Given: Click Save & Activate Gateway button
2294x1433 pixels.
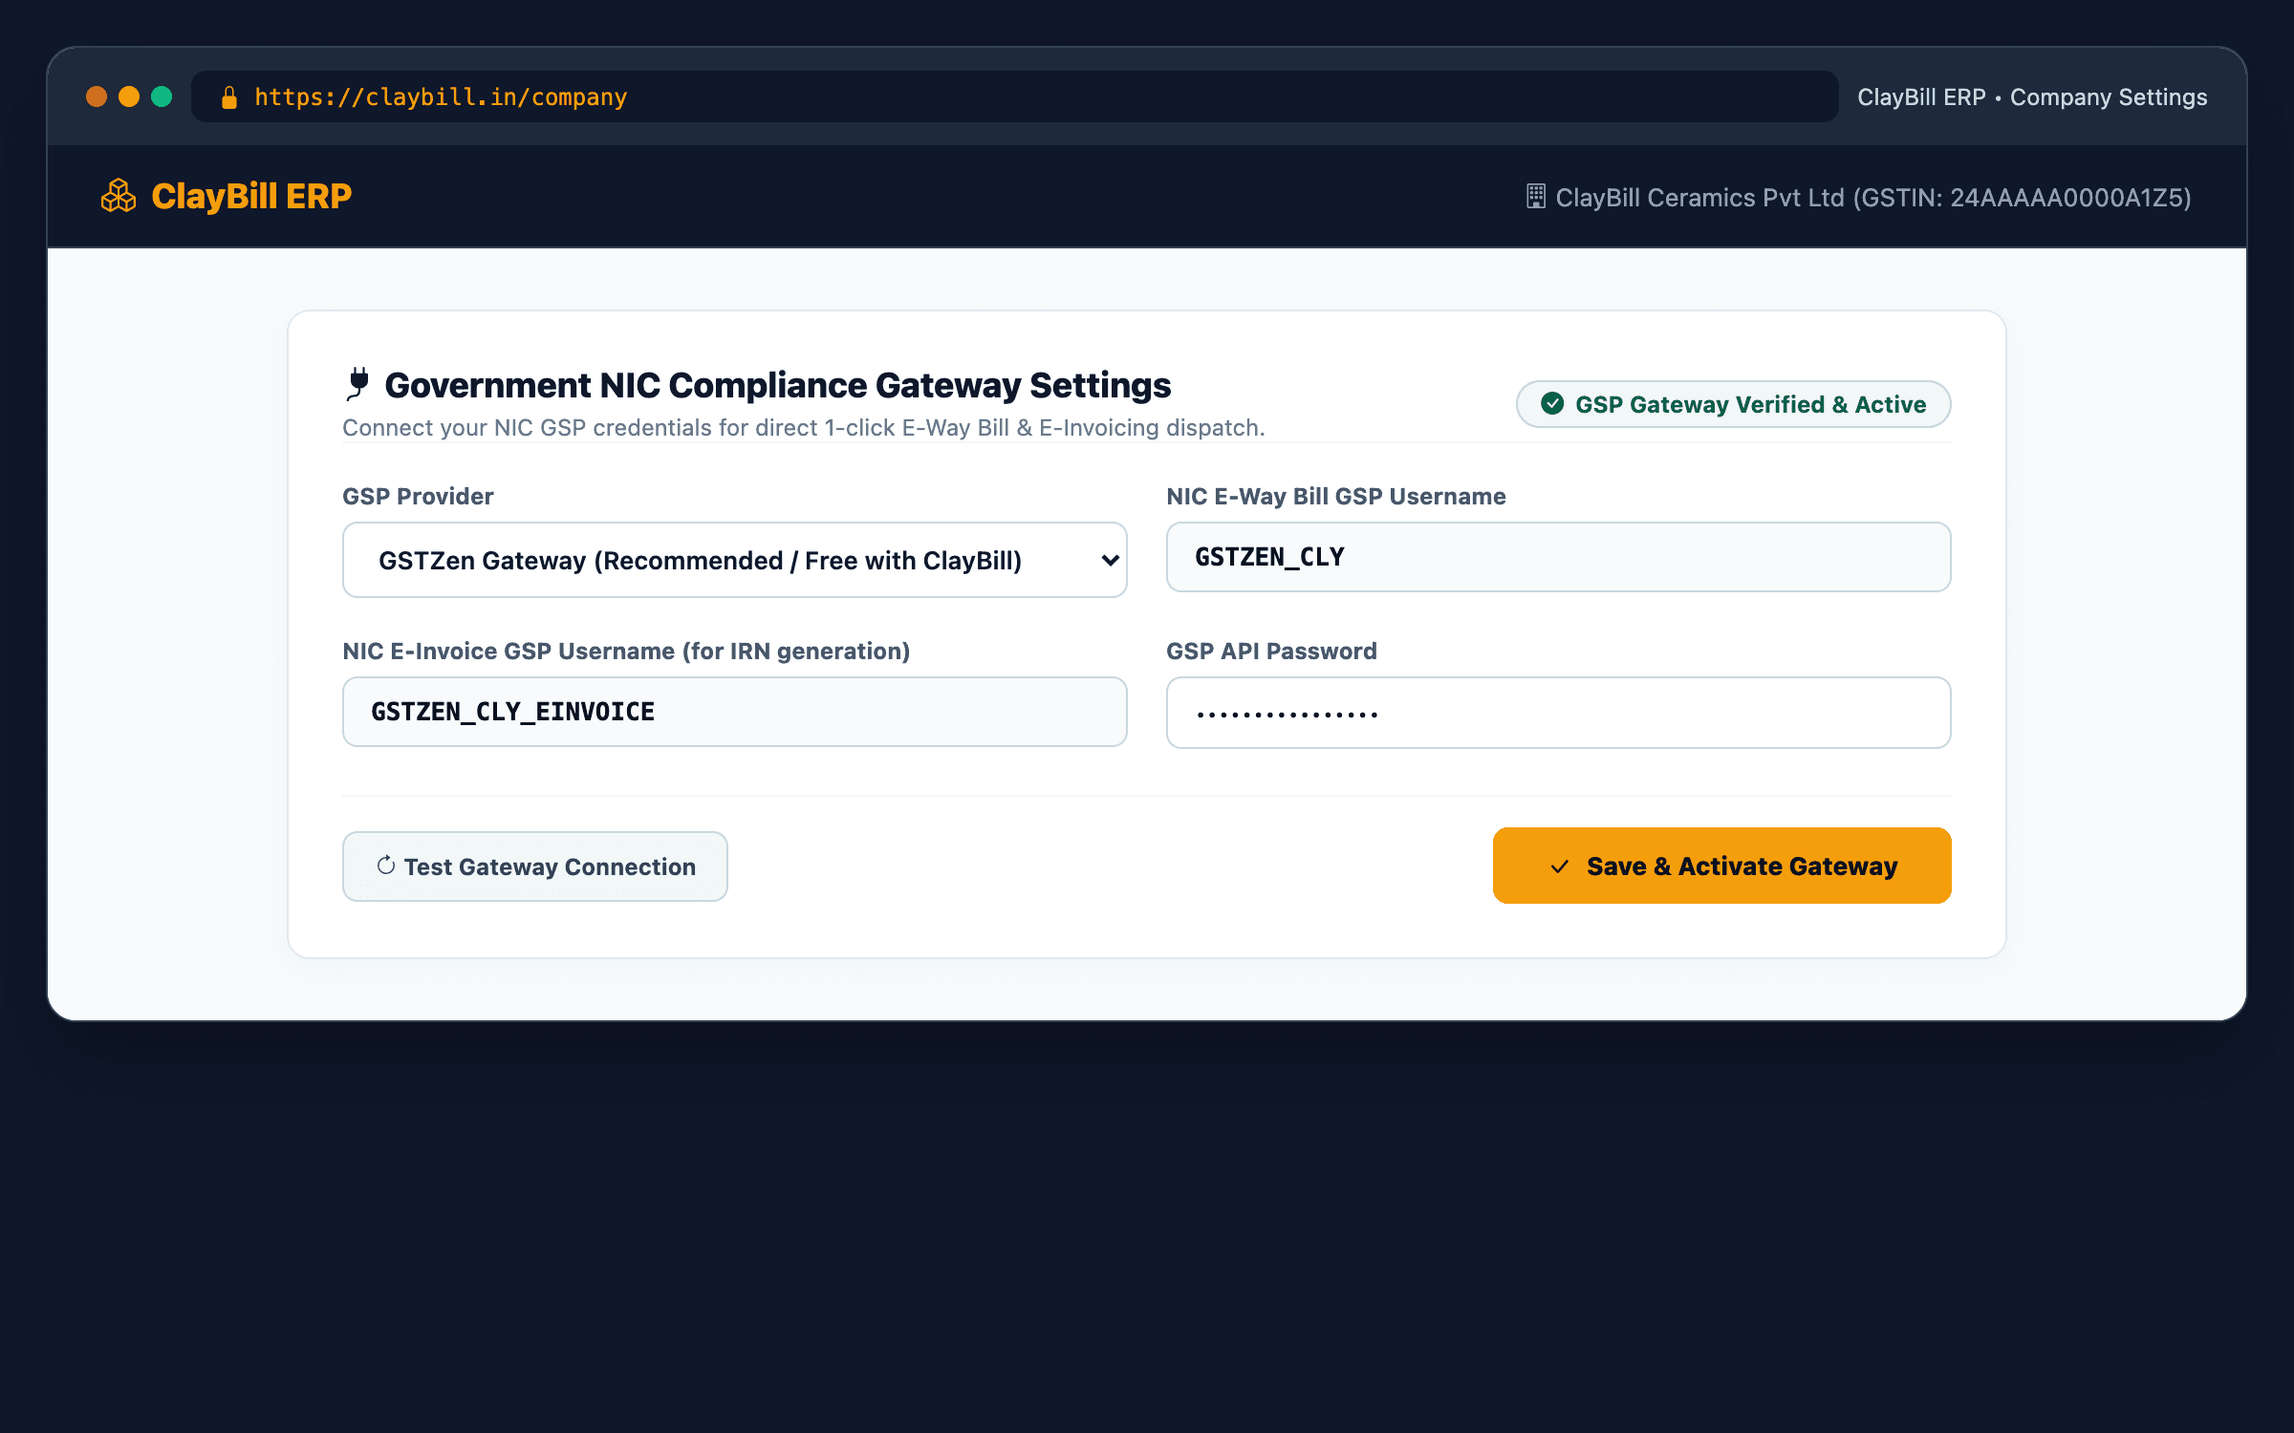Looking at the screenshot, I should tap(1721, 866).
